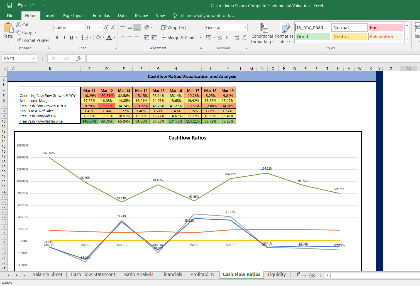Open the font name Calibri dropdown
The width and height of the screenshot is (420, 286).
coord(83,27)
